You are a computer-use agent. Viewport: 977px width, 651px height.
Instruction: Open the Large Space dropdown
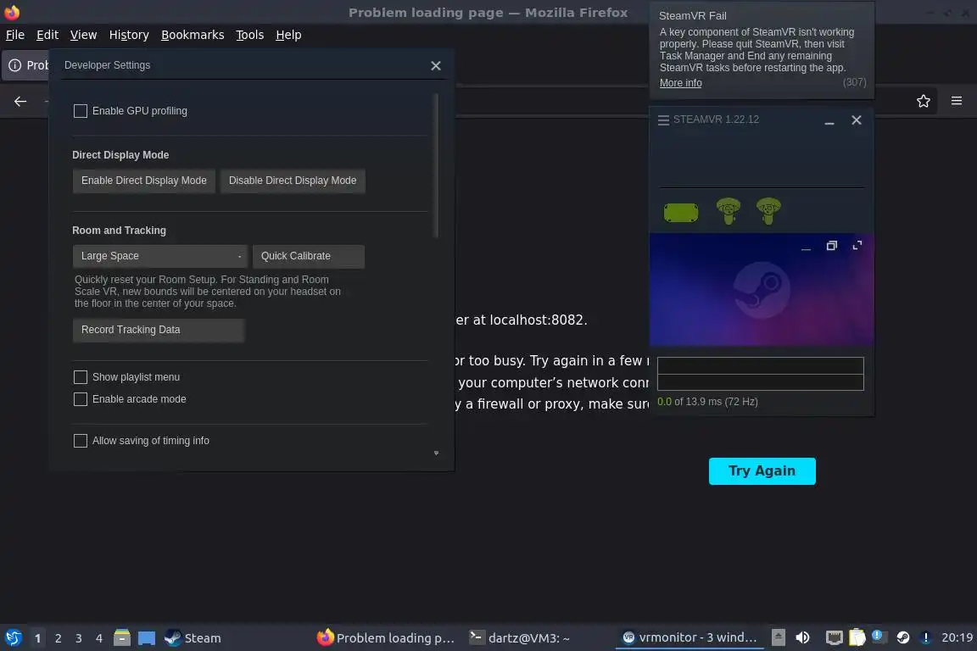[x=159, y=256]
